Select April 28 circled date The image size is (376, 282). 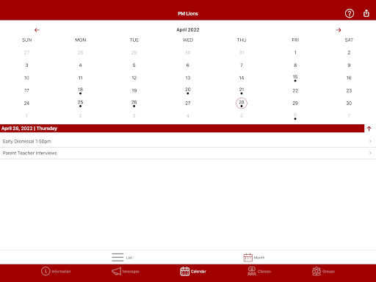242,103
